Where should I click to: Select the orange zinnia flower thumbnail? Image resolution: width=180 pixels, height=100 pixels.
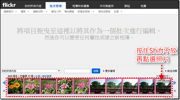pyautogui.click(x=15, y=86)
